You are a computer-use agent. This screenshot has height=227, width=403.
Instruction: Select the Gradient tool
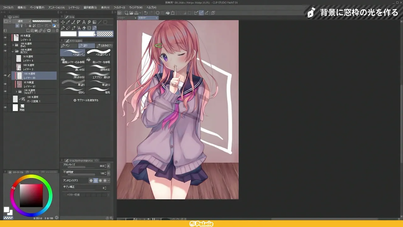tap(94, 22)
